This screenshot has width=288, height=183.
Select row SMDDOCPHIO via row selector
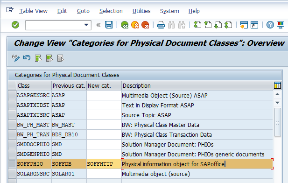[12, 144]
